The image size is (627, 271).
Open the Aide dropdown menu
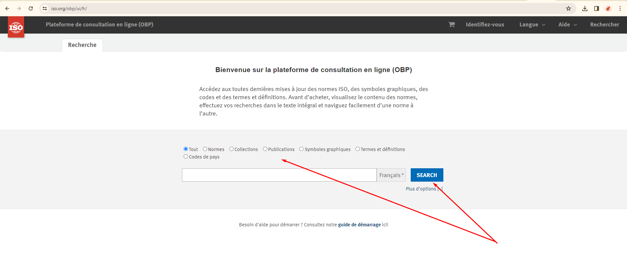click(x=568, y=25)
